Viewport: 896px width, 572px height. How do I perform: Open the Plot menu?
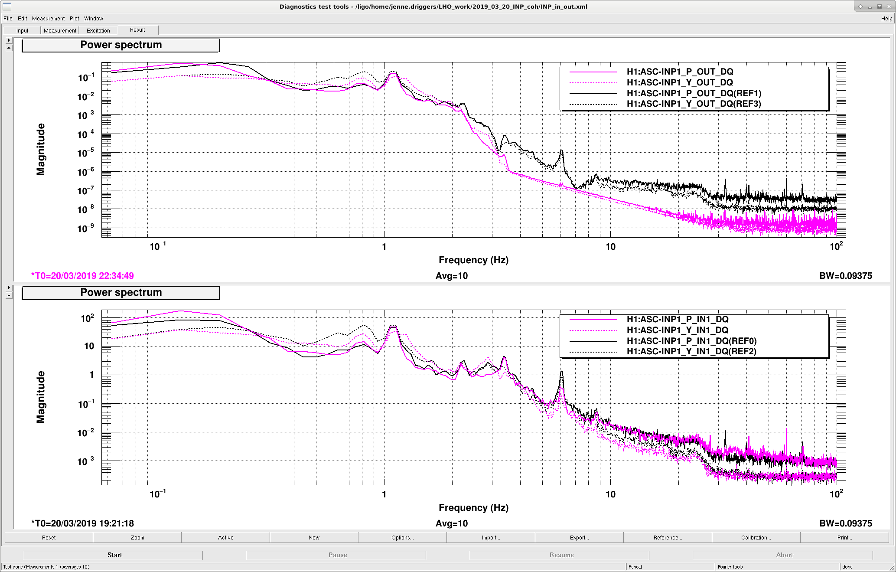pyautogui.click(x=74, y=19)
